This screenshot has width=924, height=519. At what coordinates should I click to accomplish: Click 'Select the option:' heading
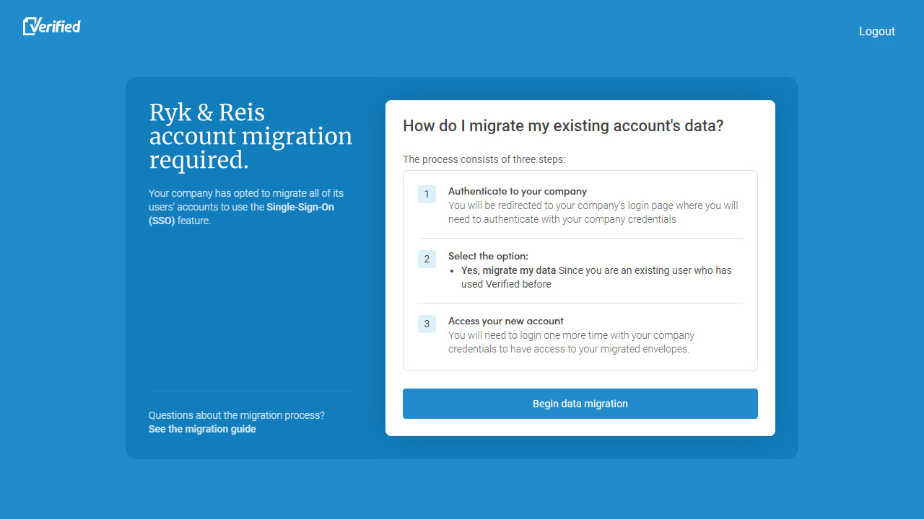[488, 256]
